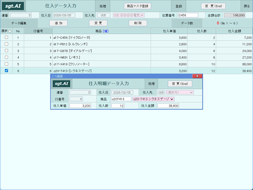Click the 仕入単価 field showing 3,200 in popup
The height and width of the screenshot is (190, 253).
coord(80,106)
